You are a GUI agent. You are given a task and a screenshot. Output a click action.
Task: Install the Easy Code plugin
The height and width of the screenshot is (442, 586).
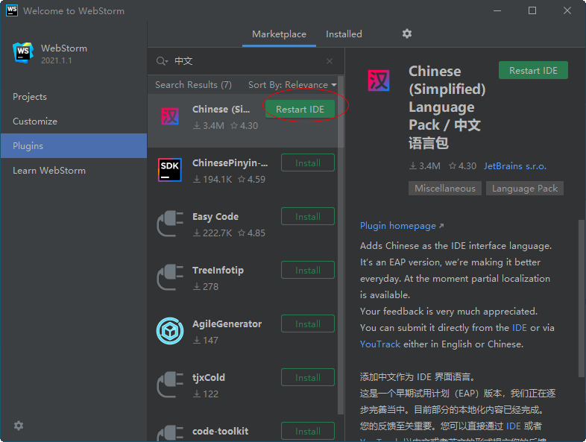[x=308, y=216]
